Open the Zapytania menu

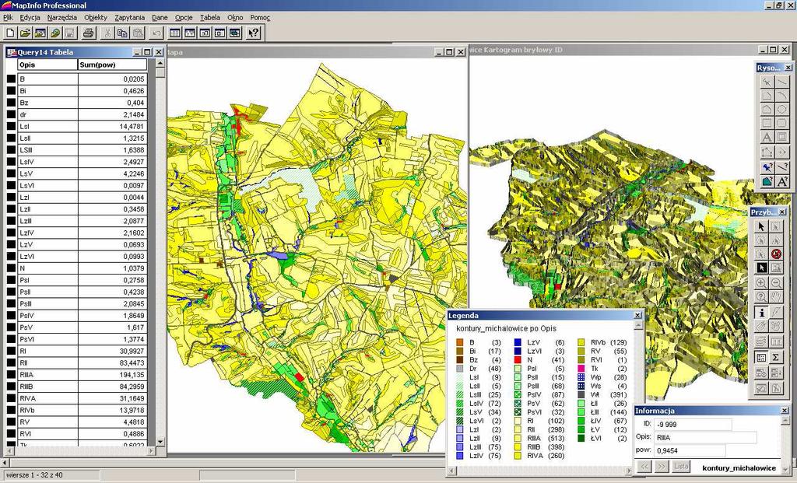[130, 17]
